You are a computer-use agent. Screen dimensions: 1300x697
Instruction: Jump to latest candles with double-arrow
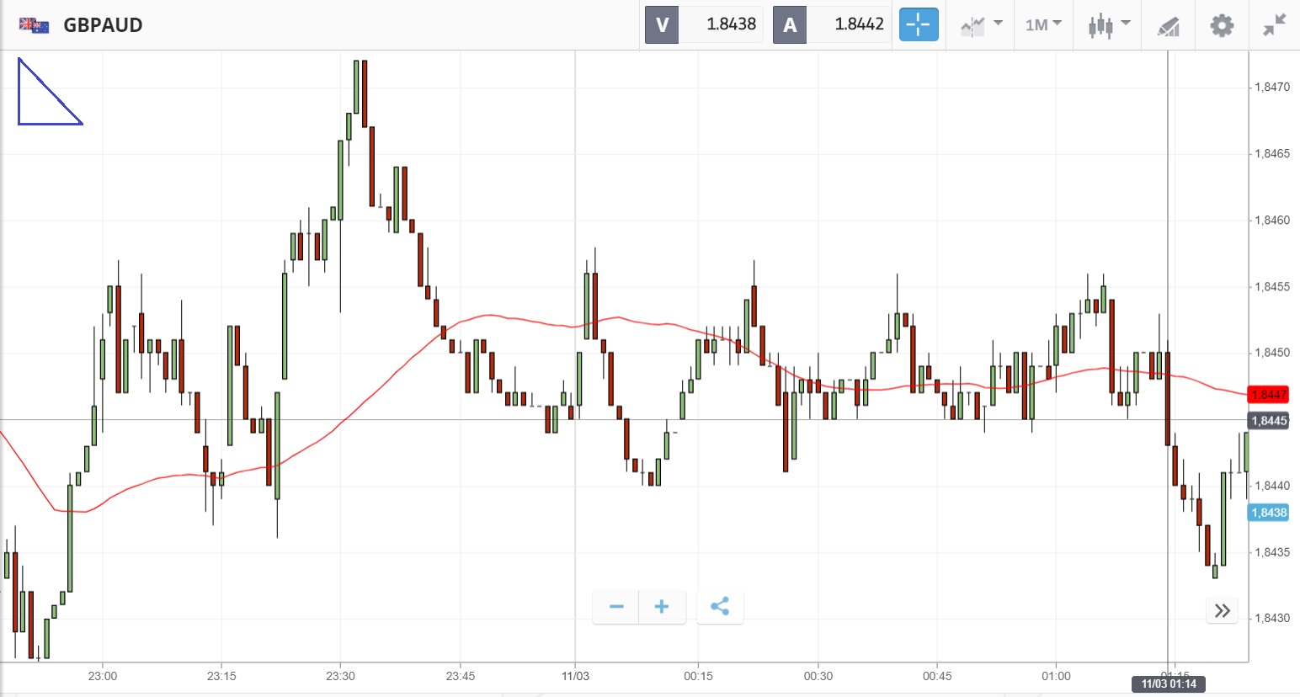[x=1223, y=610]
